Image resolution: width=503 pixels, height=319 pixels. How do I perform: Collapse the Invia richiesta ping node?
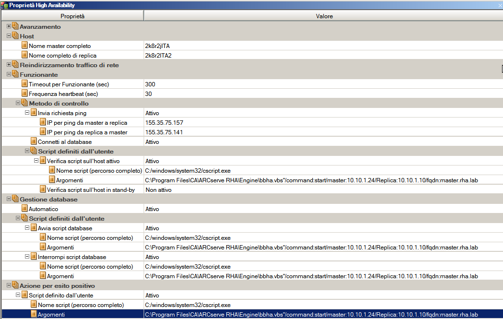27,113
